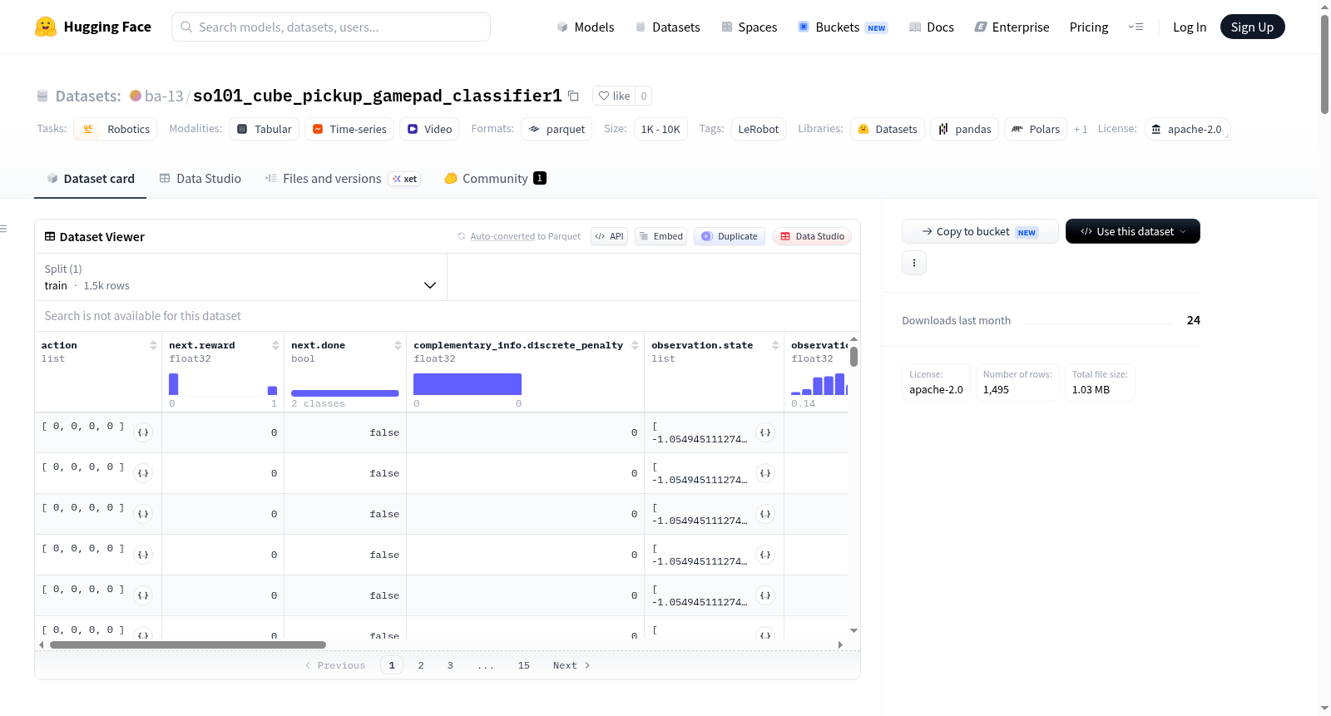Click the 1K - 10K size tag
Image resolution: width=1331 pixels, height=716 pixels.
[661, 129]
